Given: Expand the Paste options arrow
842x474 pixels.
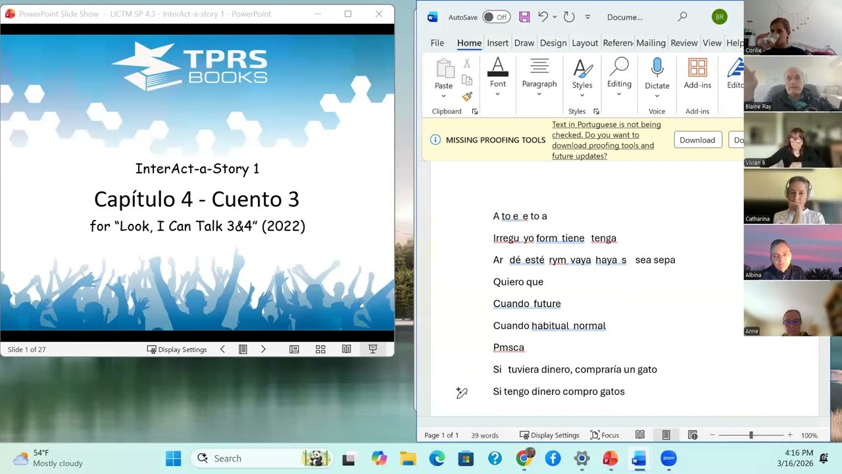Looking at the screenshot, I should [x=444, y=96].
